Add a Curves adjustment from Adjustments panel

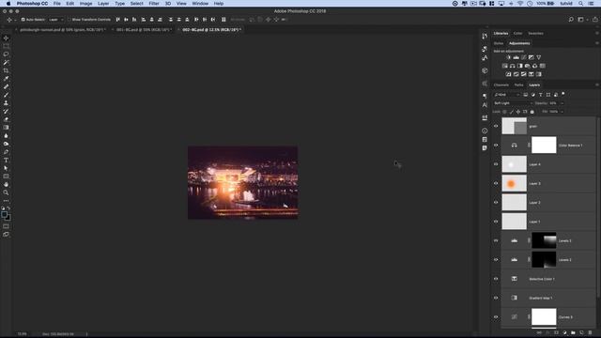pos(524,57)
